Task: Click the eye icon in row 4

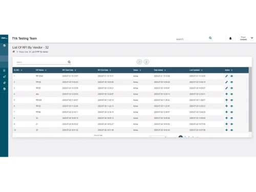Action: 231,94
